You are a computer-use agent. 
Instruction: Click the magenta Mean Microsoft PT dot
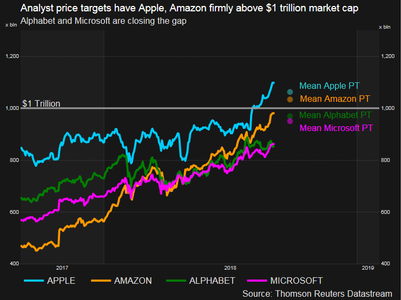pyautogui.click(x=290, y=121)
